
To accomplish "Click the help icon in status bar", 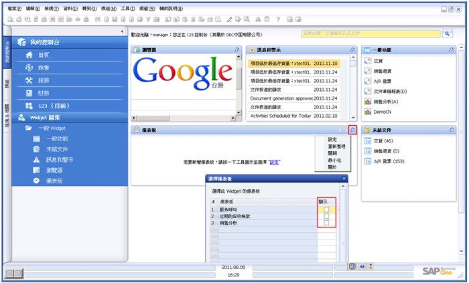I will click(362, 266).
